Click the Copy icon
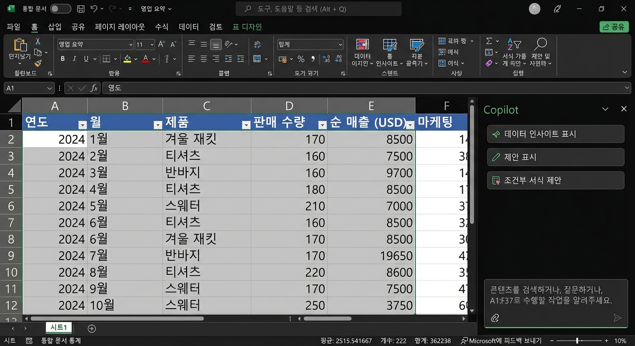 tap(38, 53)
